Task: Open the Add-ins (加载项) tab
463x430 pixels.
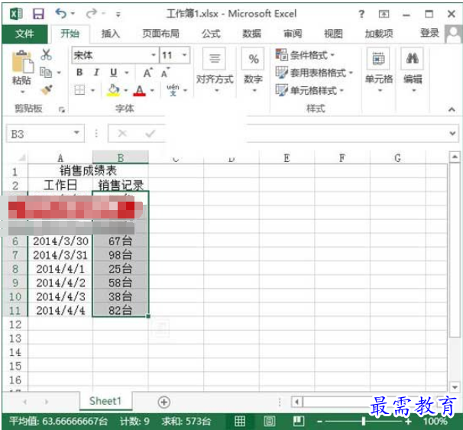Action: (379, 34)
